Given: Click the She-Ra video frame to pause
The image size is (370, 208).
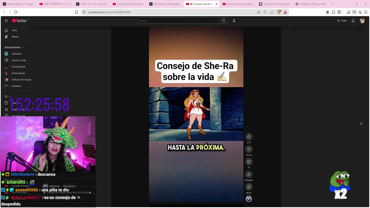Looking at the screenshot, I should click(x=196, y=114).
